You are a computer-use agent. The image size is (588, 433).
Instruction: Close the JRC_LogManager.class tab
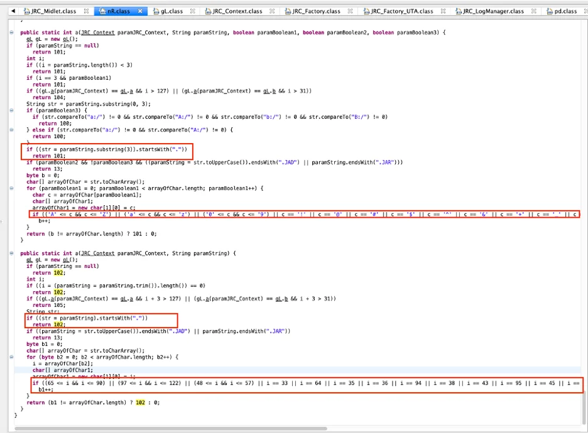click(x=535, y=11)
